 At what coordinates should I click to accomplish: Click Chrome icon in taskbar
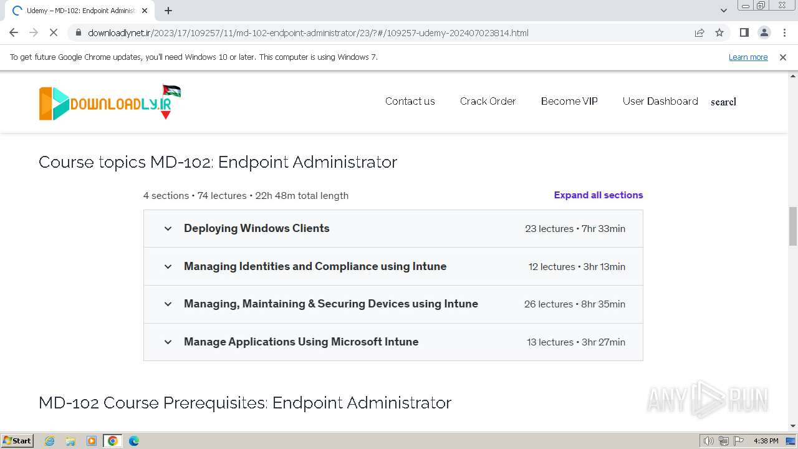[112, 441]
